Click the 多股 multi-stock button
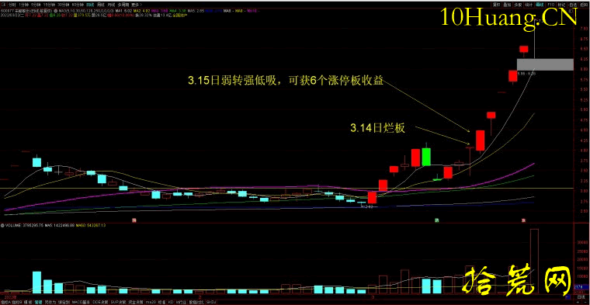 click(518, 5)
